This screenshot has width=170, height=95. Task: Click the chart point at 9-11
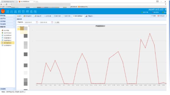click(x=82, y=54)
